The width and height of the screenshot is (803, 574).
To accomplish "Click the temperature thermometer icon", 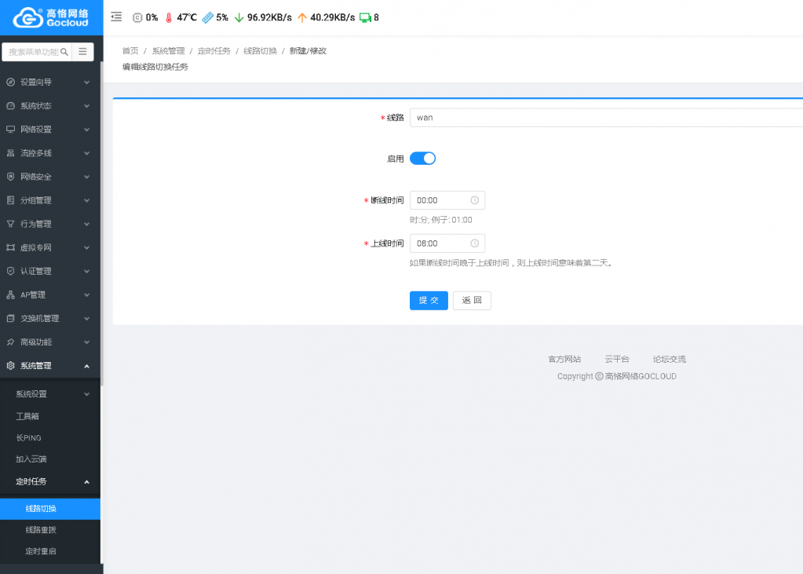I will click(168, 17).
